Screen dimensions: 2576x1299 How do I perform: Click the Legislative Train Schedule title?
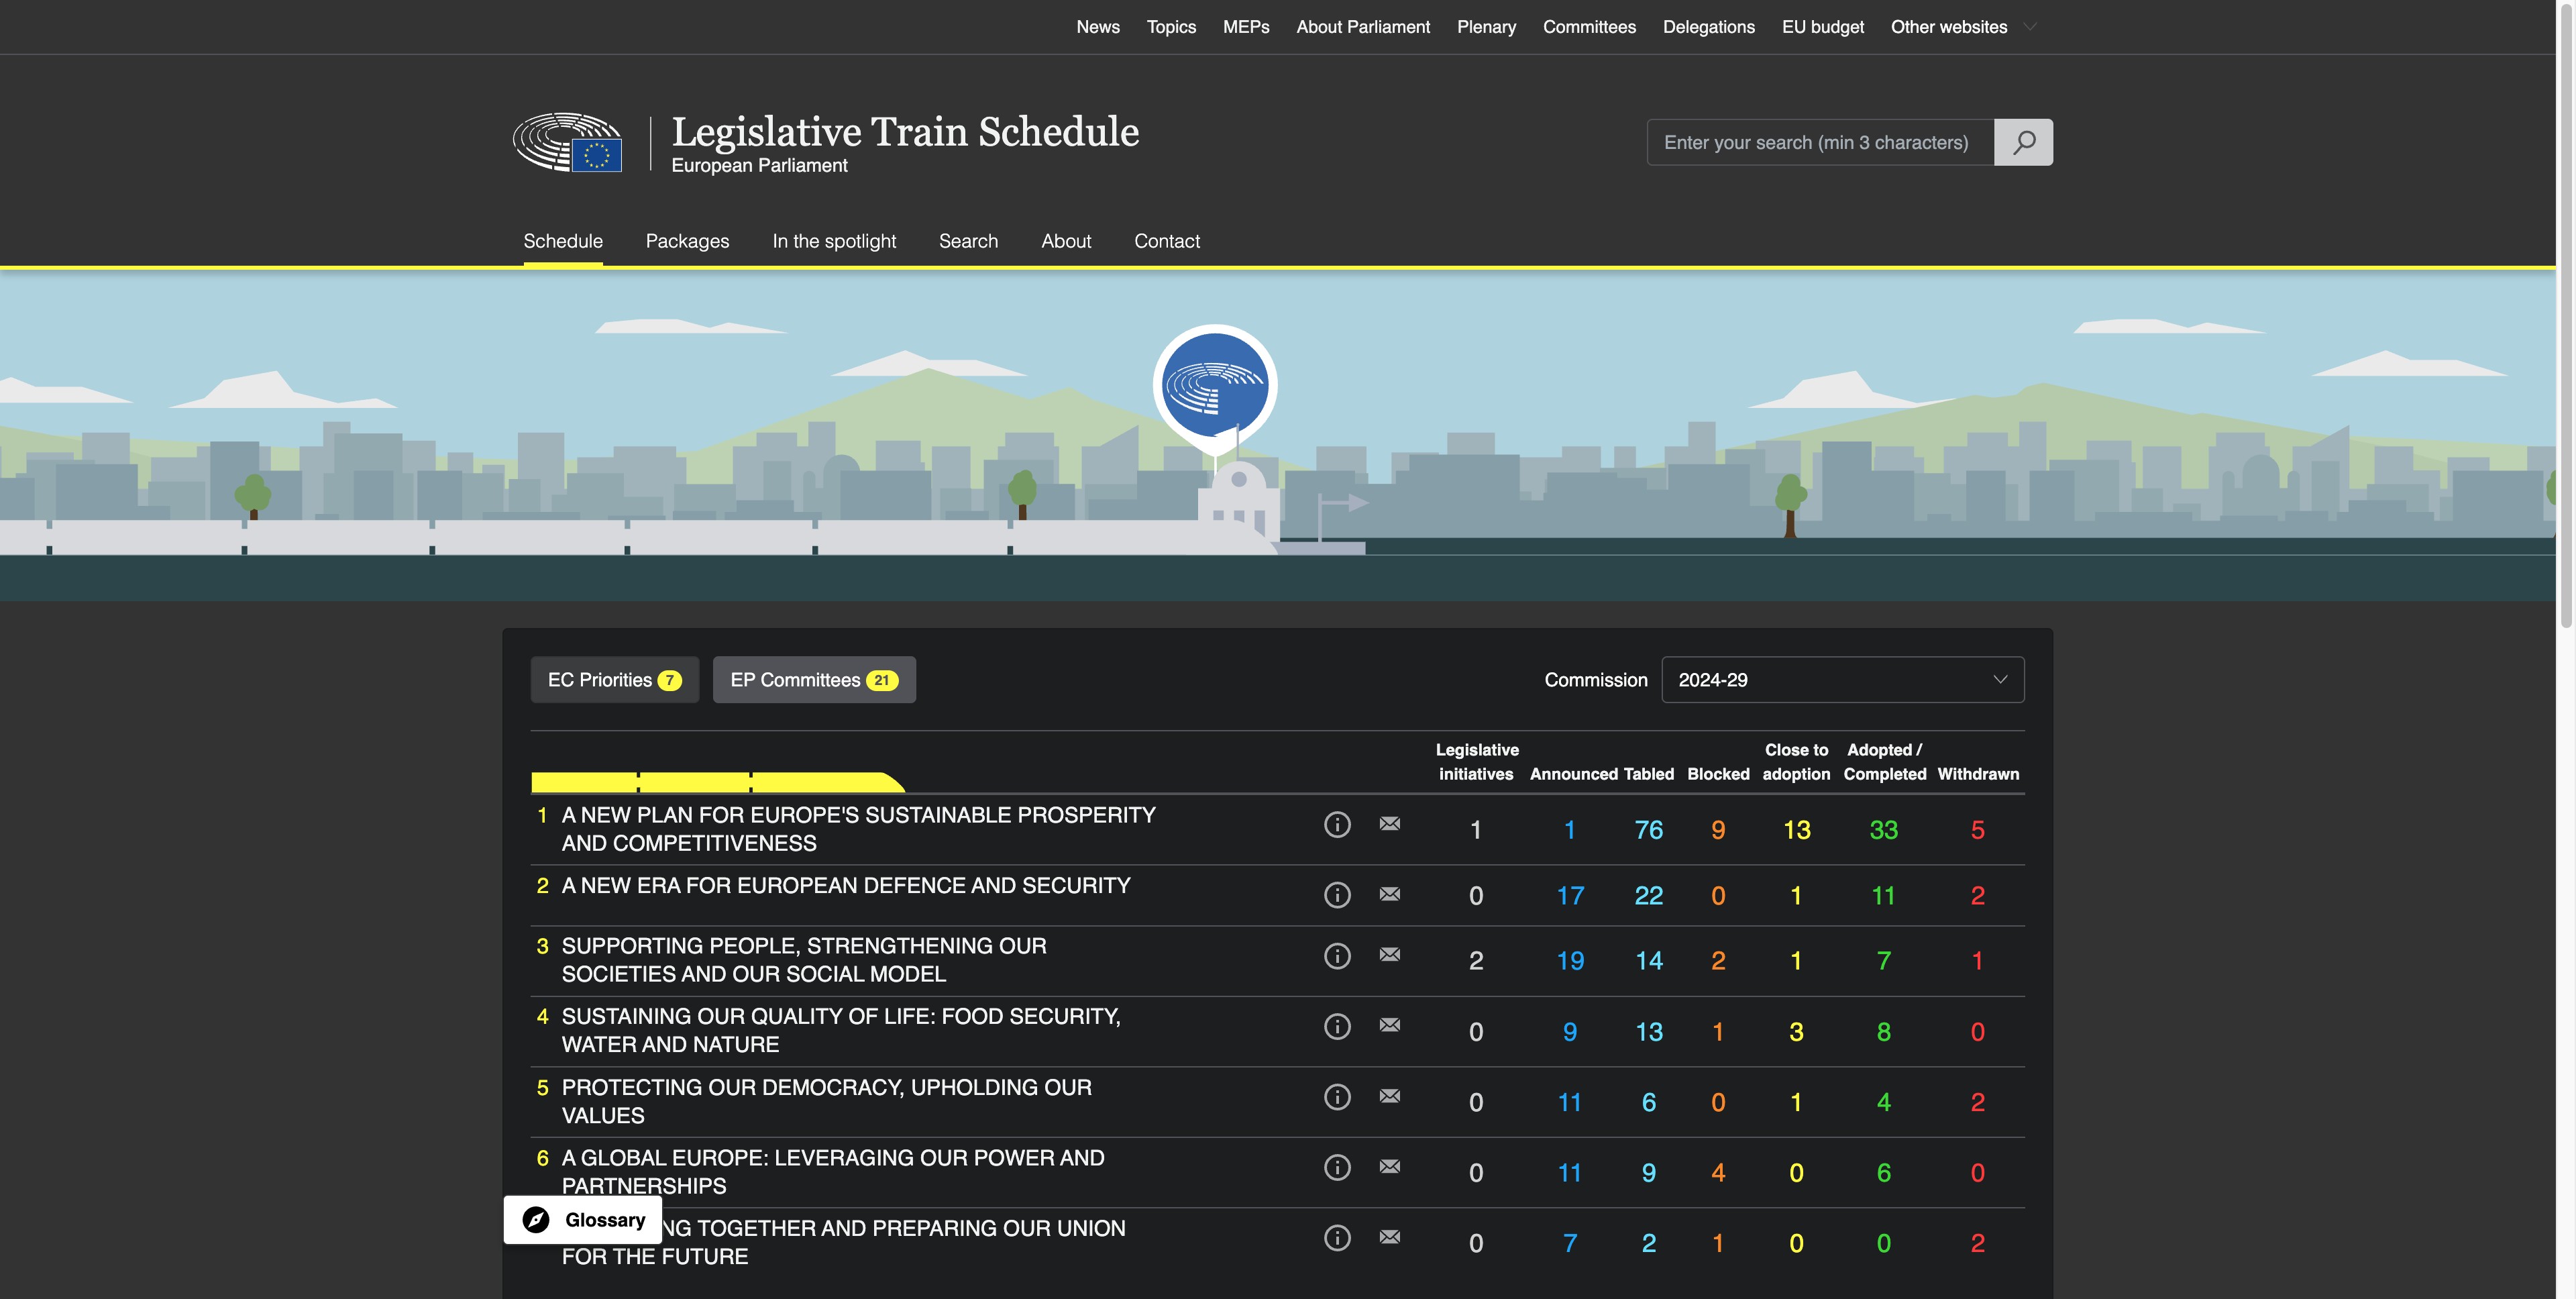904,131
